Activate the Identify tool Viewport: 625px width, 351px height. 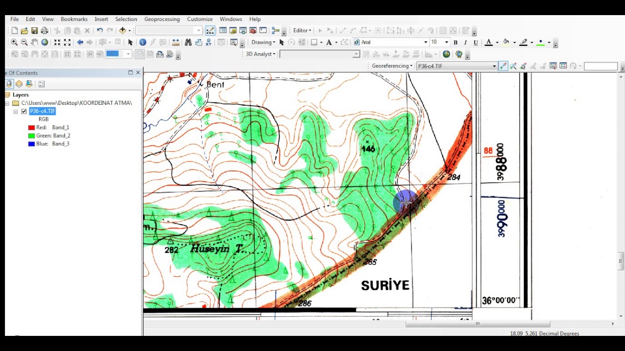[143, 42]
